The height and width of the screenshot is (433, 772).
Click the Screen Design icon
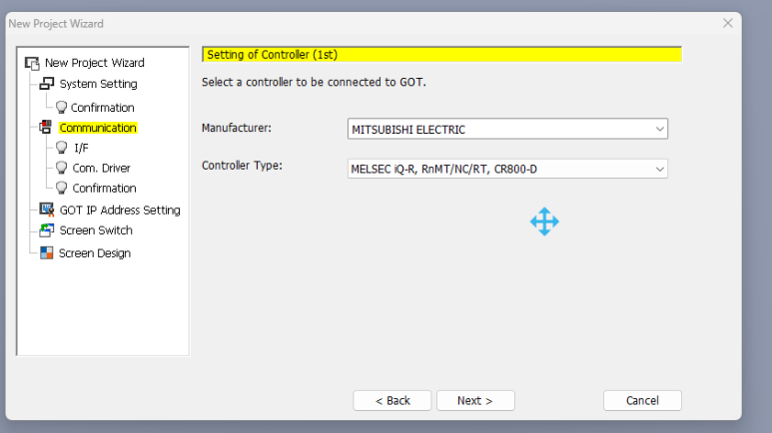click(47, 252)
